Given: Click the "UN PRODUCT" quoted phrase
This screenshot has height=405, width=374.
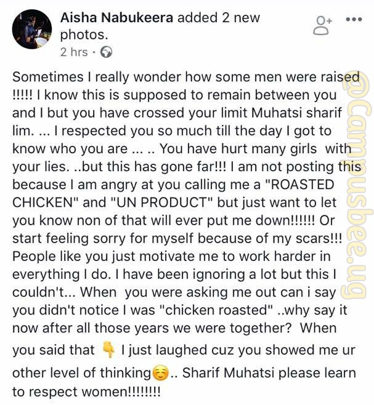Looking at the screenshot, I should pyautogui.click(x=161, y=202).
